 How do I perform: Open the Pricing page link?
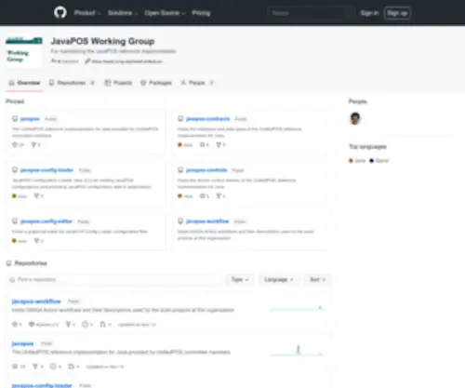[x=201, y=13]
